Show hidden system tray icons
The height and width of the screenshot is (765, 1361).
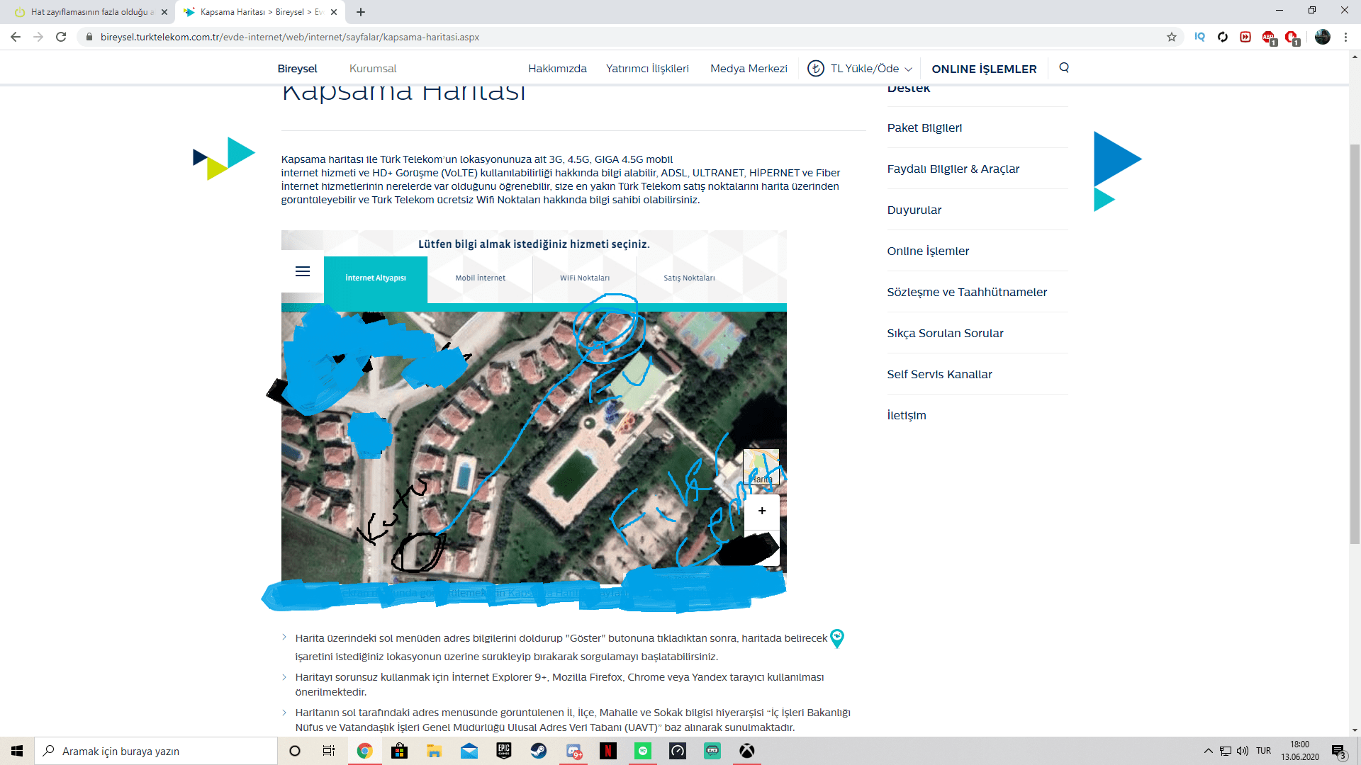pyautogui.click(x=1208, y=751)
